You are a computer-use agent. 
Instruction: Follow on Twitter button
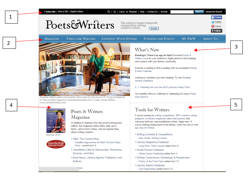(216, 22)
